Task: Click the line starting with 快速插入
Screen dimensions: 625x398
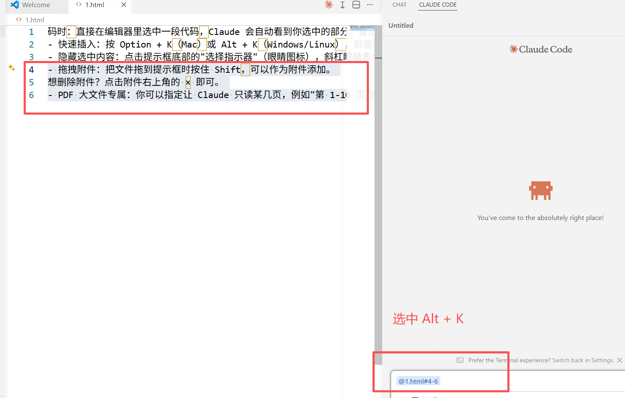Action: [x=198, y=45]
